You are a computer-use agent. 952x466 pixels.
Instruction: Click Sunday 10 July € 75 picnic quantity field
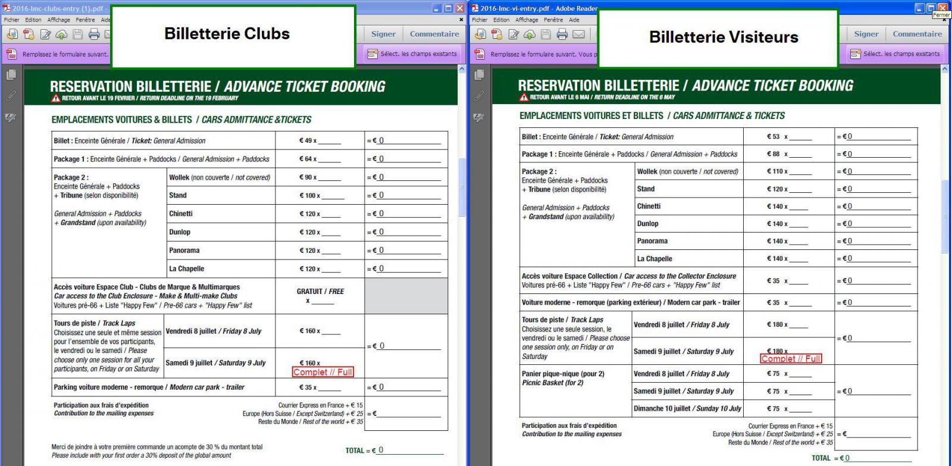click(x=800, y=408)
